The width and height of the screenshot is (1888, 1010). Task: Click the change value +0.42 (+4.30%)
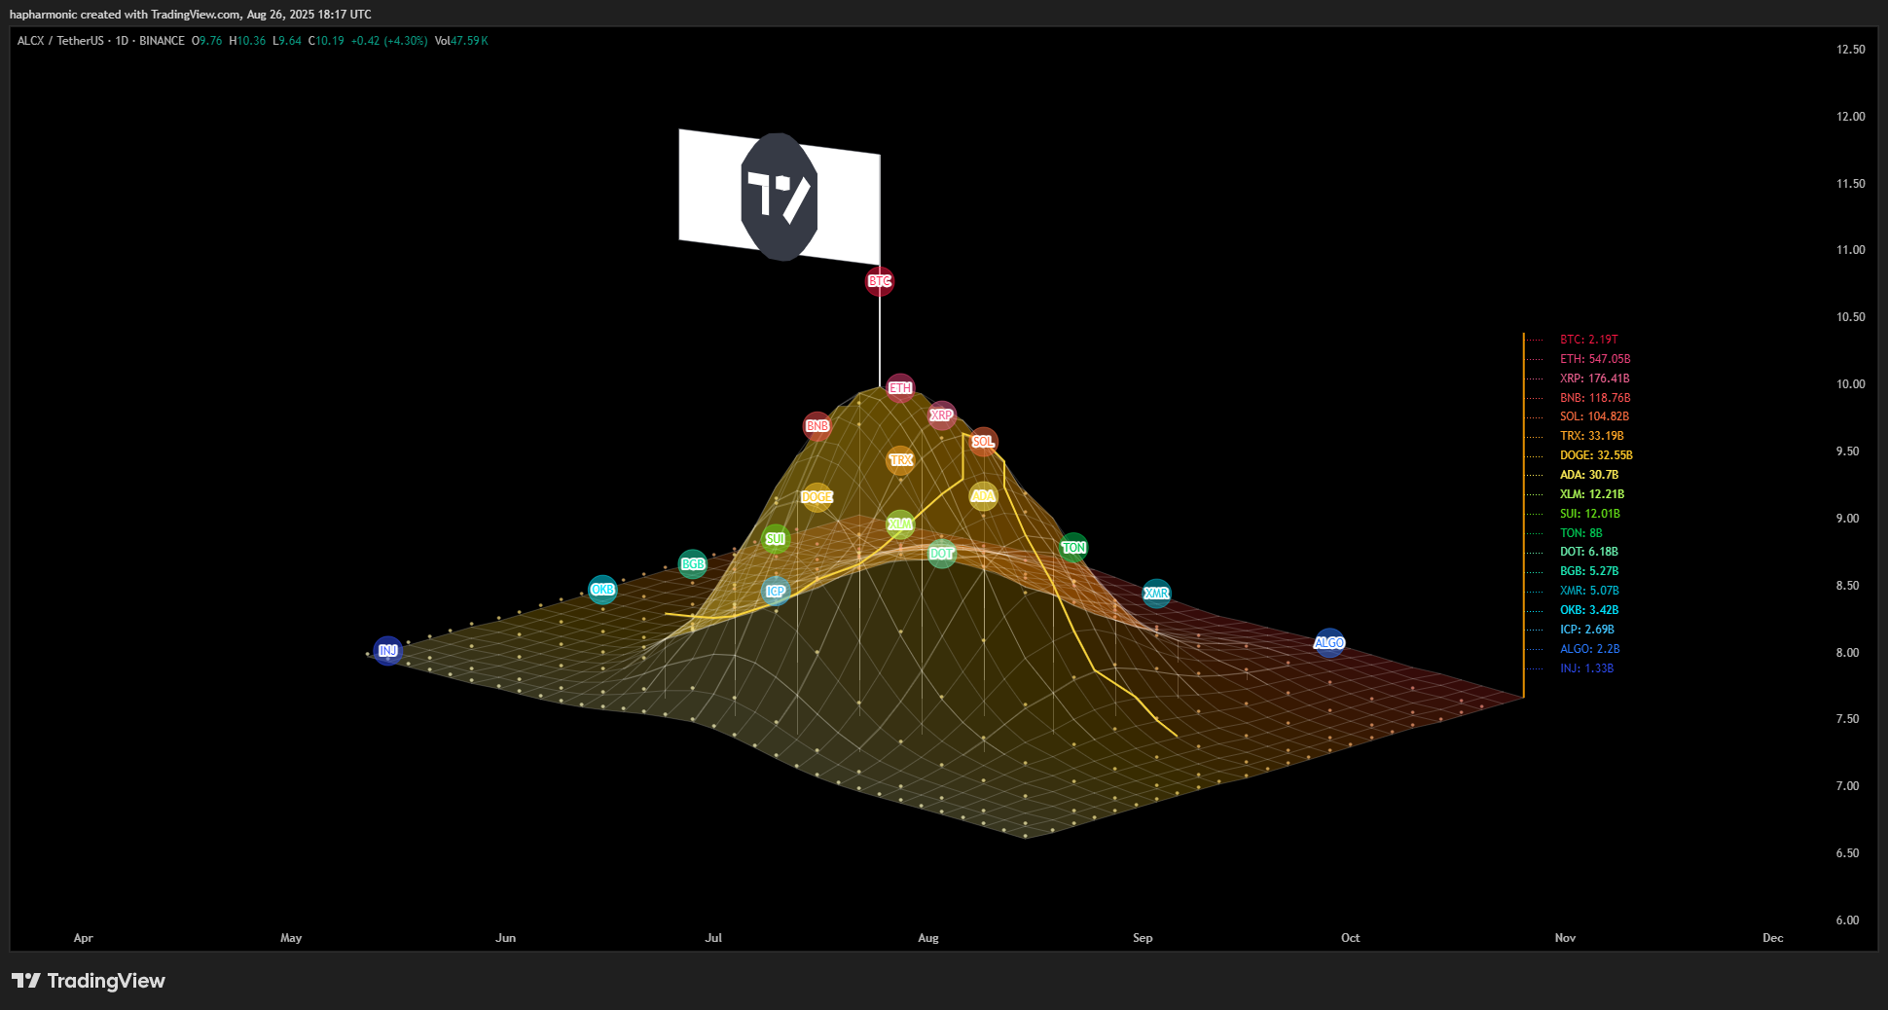tap(389, 41)
